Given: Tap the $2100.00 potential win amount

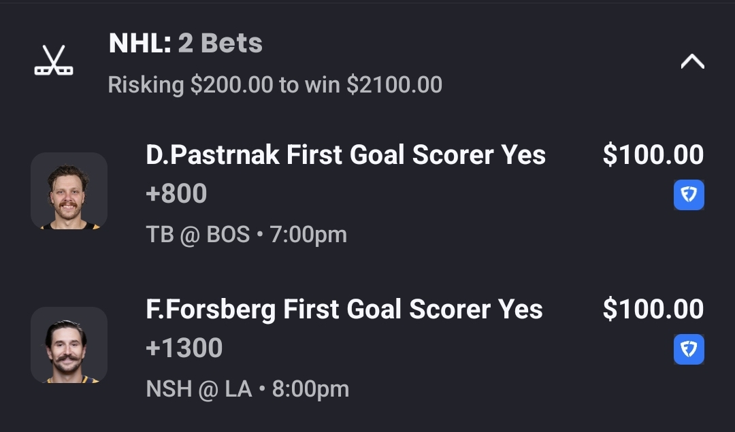Looking at the screenshot, I should 394,85.
